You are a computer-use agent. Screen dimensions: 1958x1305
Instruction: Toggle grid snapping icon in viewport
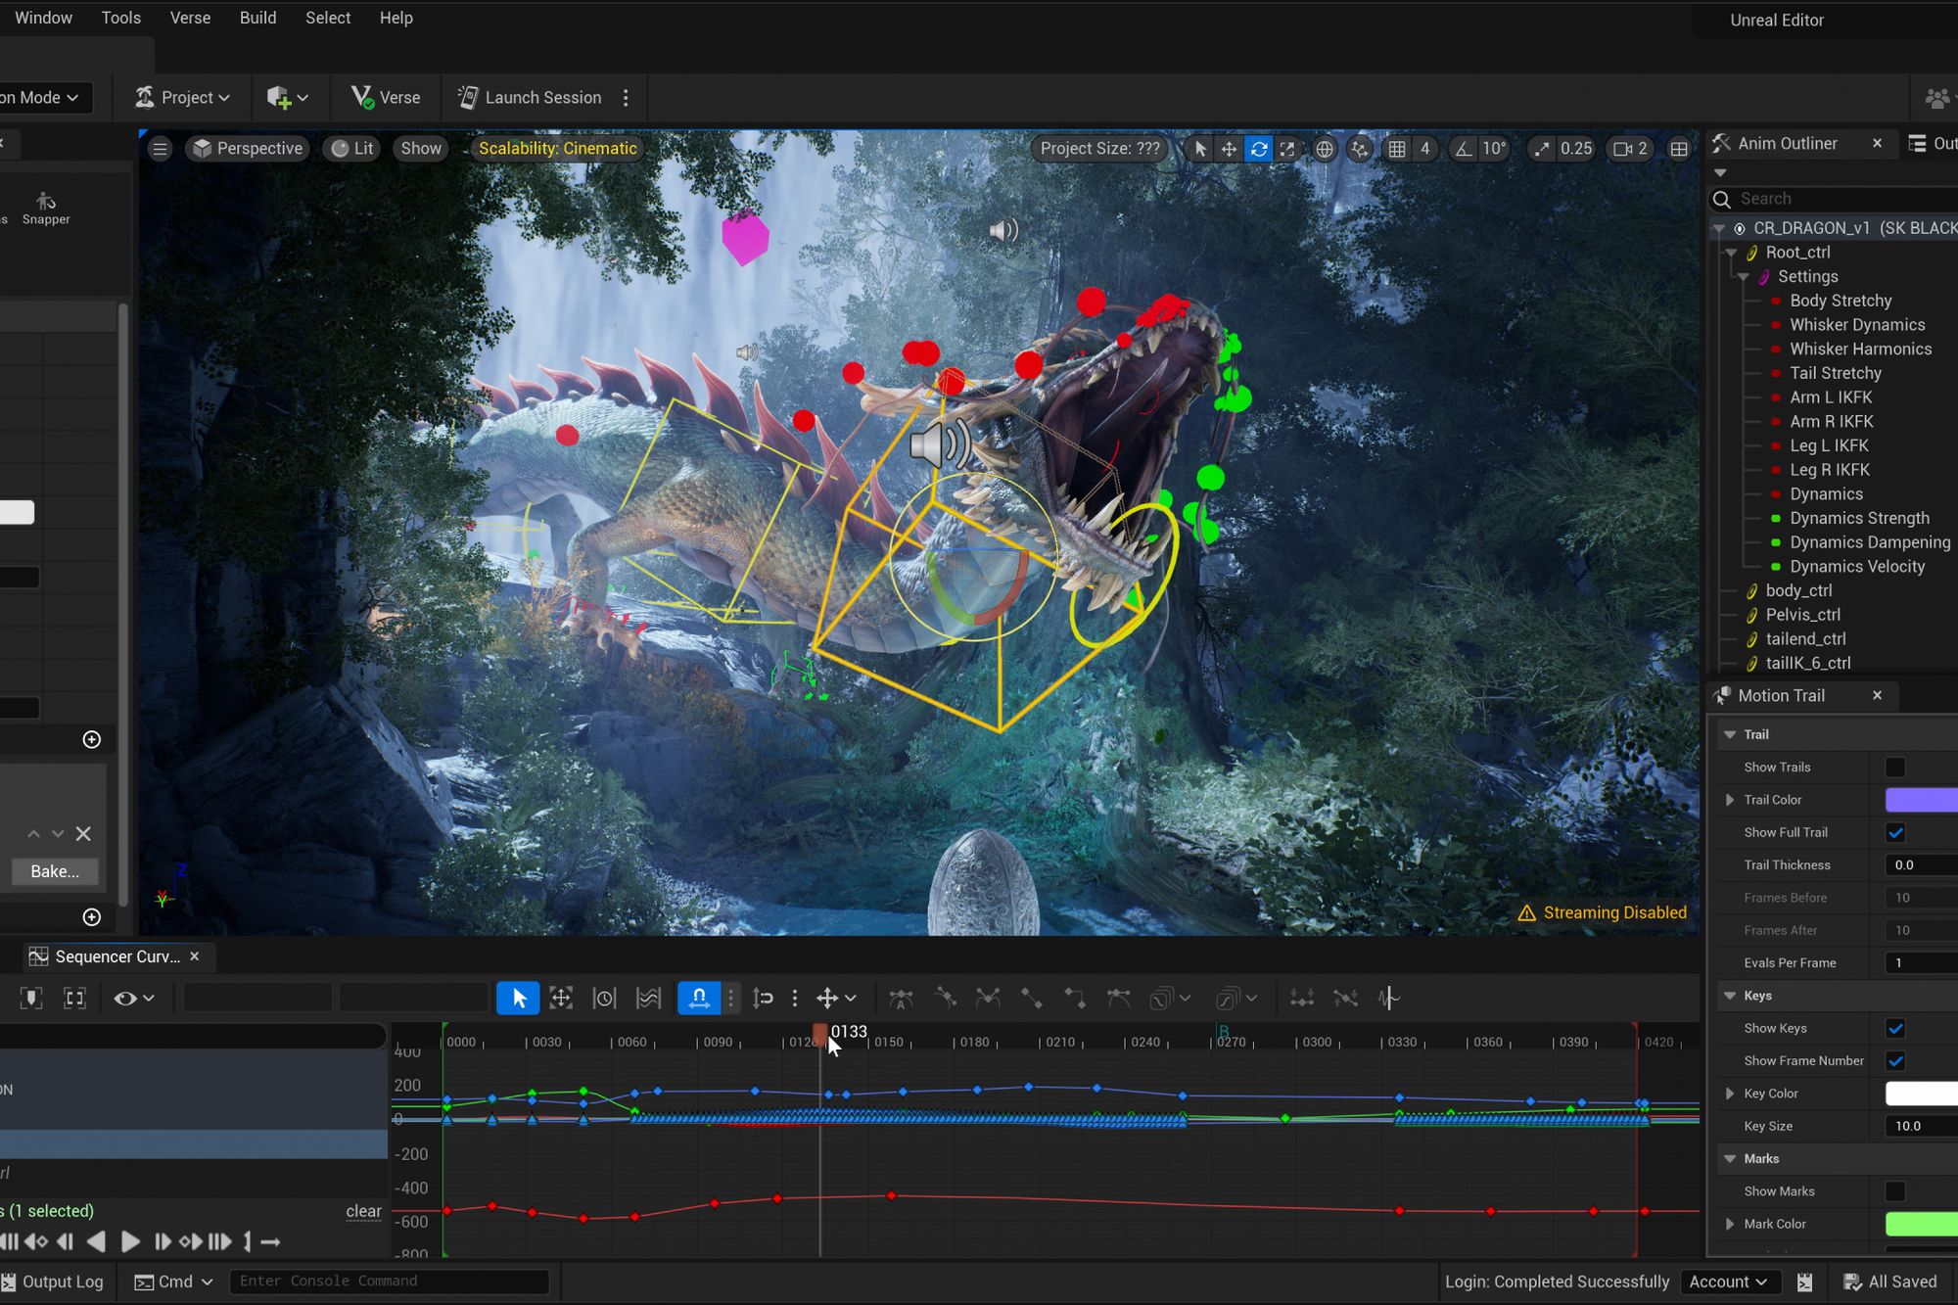coord(1397,149)
